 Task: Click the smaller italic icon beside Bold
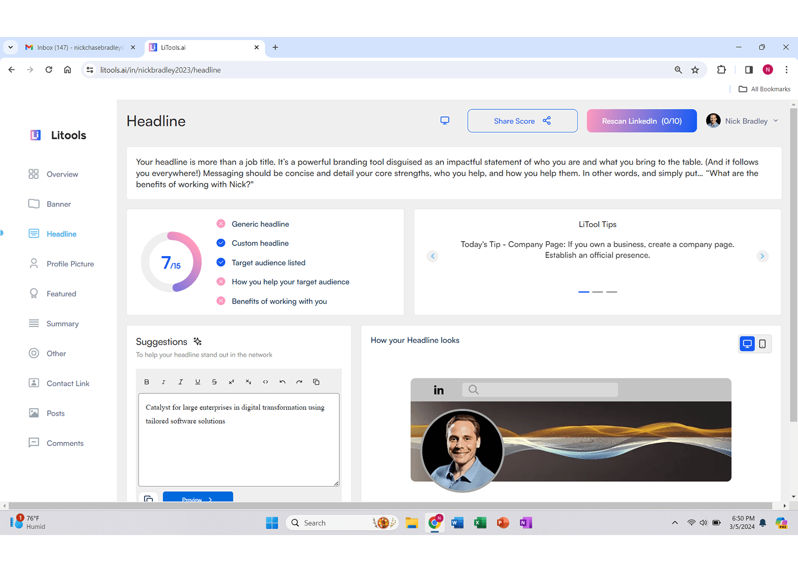(163, 382)
